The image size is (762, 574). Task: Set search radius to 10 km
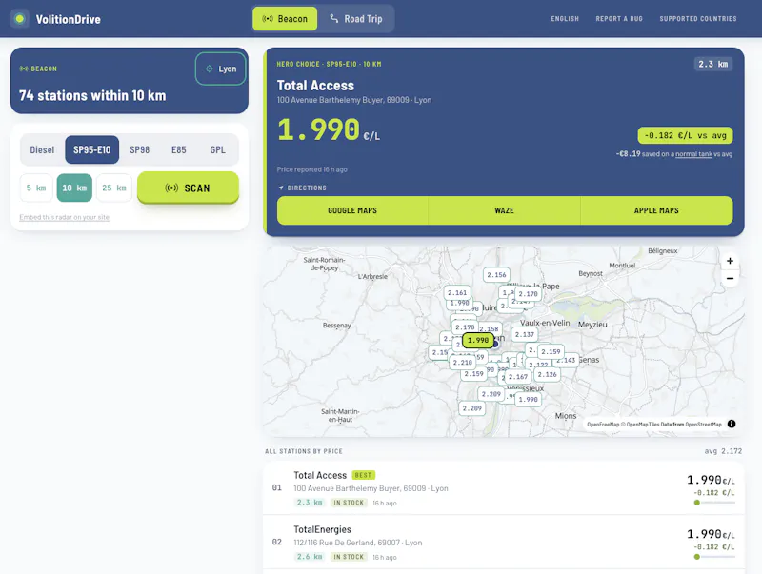74,188
